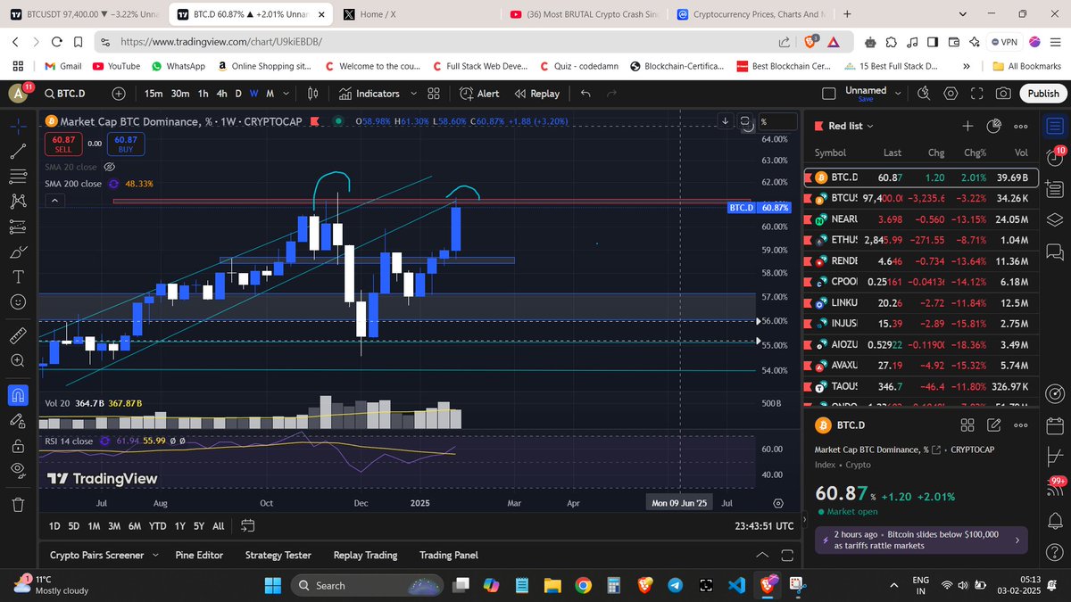The width and height of the screenshot is (1071, 602).
Task: Take a chart snapshot with camera icon
Action: [1004, 93]
